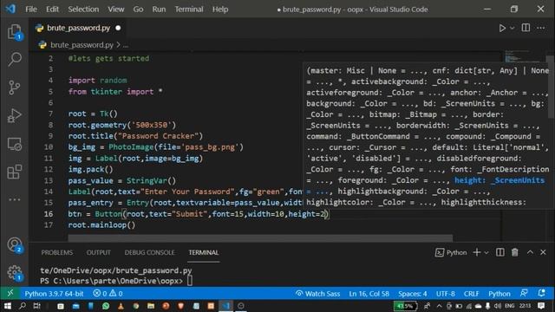Switch to the TERMINAL tab
555x312 pixels.
[204, 252]
